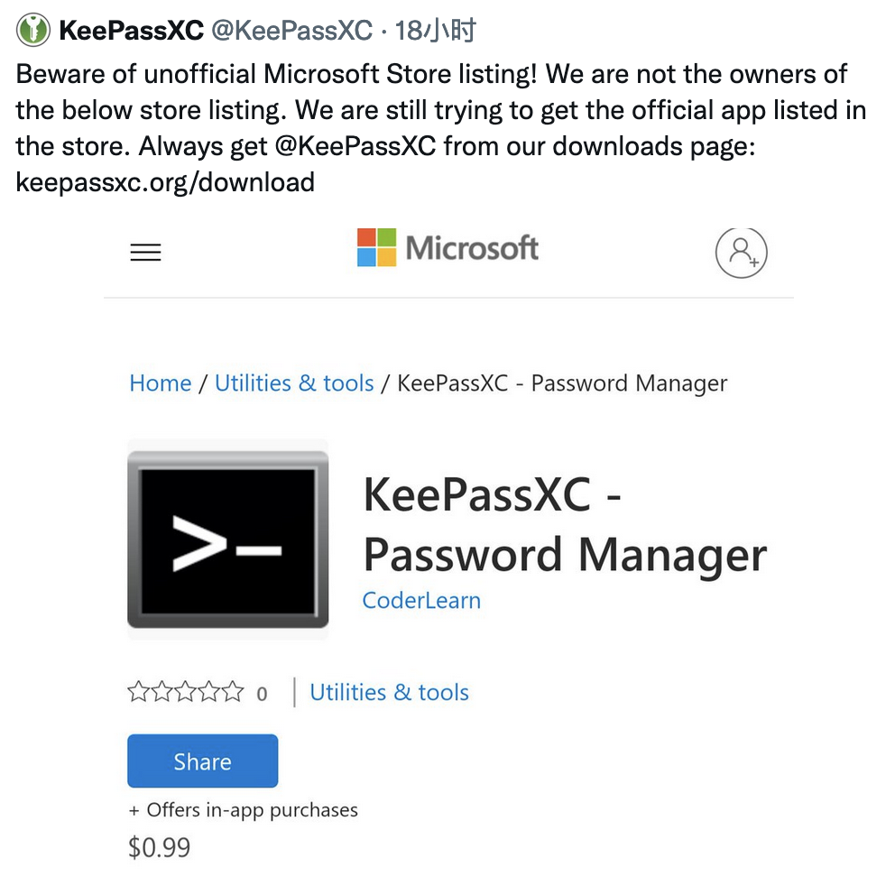Click the KeePassXC terminal app icon
This screenshot has height=895, width=895.
tap(227, 540)
